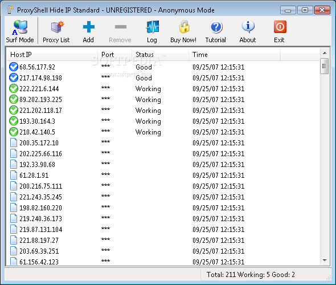336x285 pixels.
Task: Click page icon for 61.28.1.91
Action: coord(14,175)
